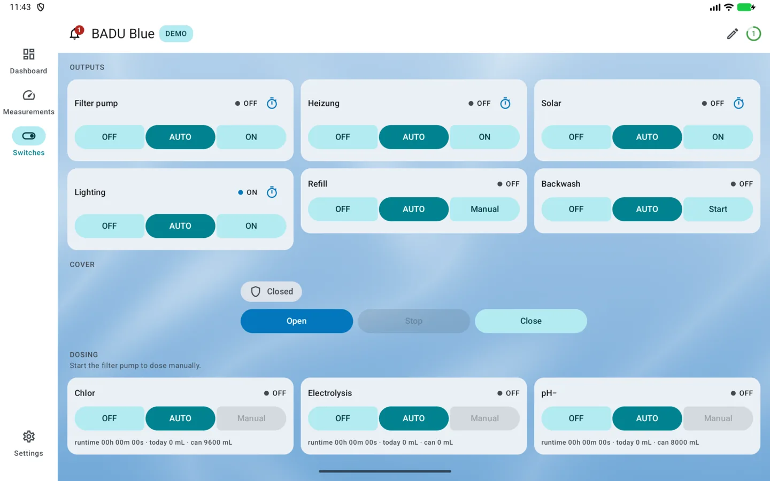Go to the Dashboard tab

pyautogui.click(x=28, y=71)
